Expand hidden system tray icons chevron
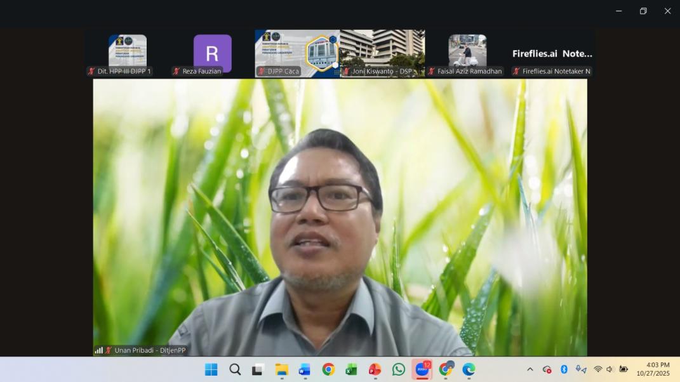This screenshot has width=680, height=382. click(x=530, y=369)
